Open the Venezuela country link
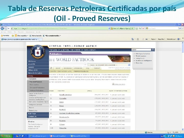184x138 pixels. tap(64, 117)
